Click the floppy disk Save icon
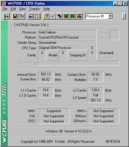 15,16
